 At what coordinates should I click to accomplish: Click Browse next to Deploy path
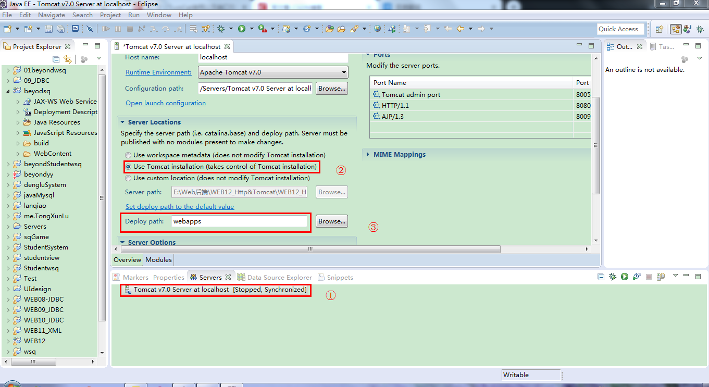tap(332, 221)
